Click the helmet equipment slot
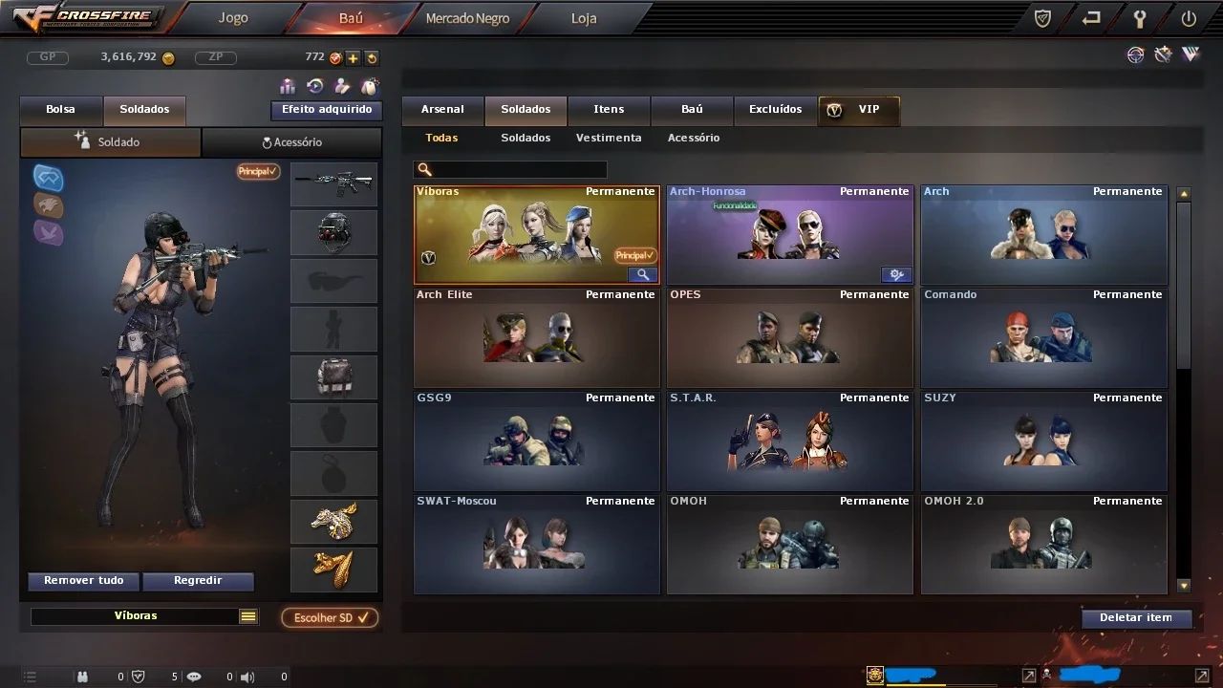1223x688 pixels. click(333, 232)
